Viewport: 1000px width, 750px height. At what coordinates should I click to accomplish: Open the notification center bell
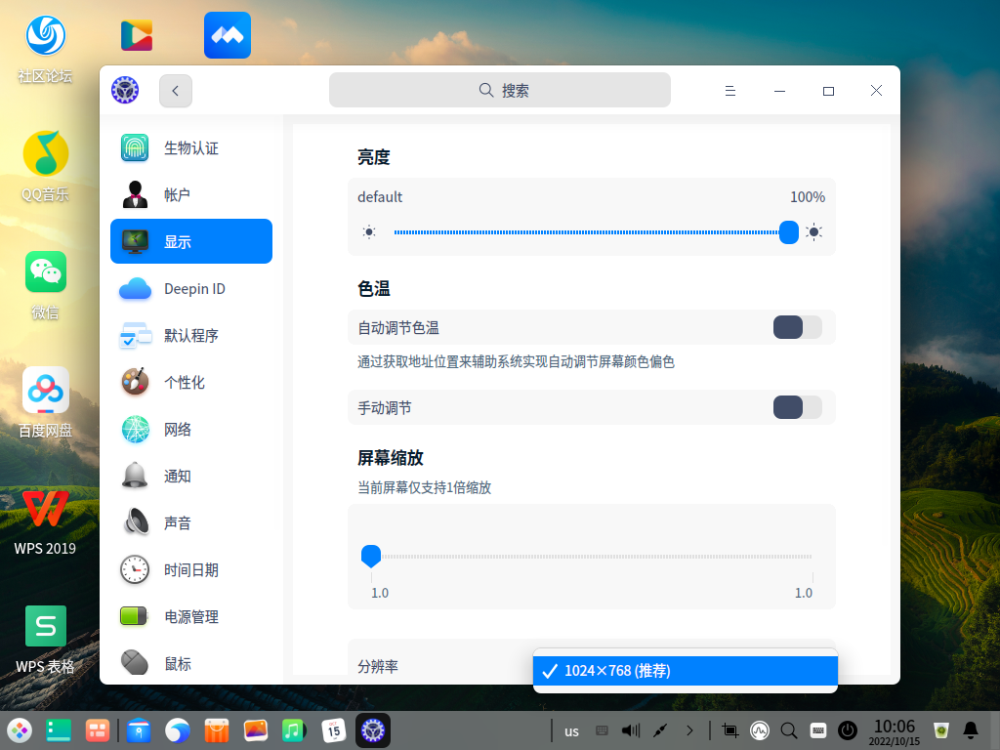[x=970, y=729]
